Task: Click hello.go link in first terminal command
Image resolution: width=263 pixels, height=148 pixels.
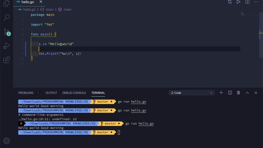Action: click(x=138, y=102)
